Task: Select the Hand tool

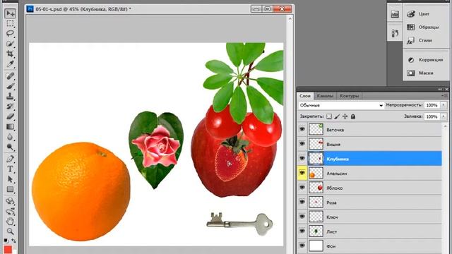Action: [10, 222]
